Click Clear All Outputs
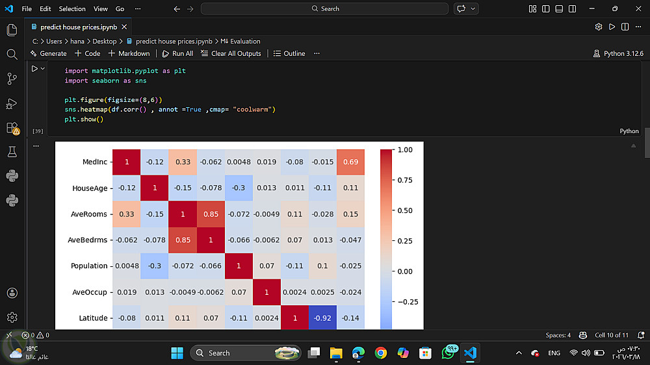The height and width of the screenshot is (365, 650). tap(231, 53)
